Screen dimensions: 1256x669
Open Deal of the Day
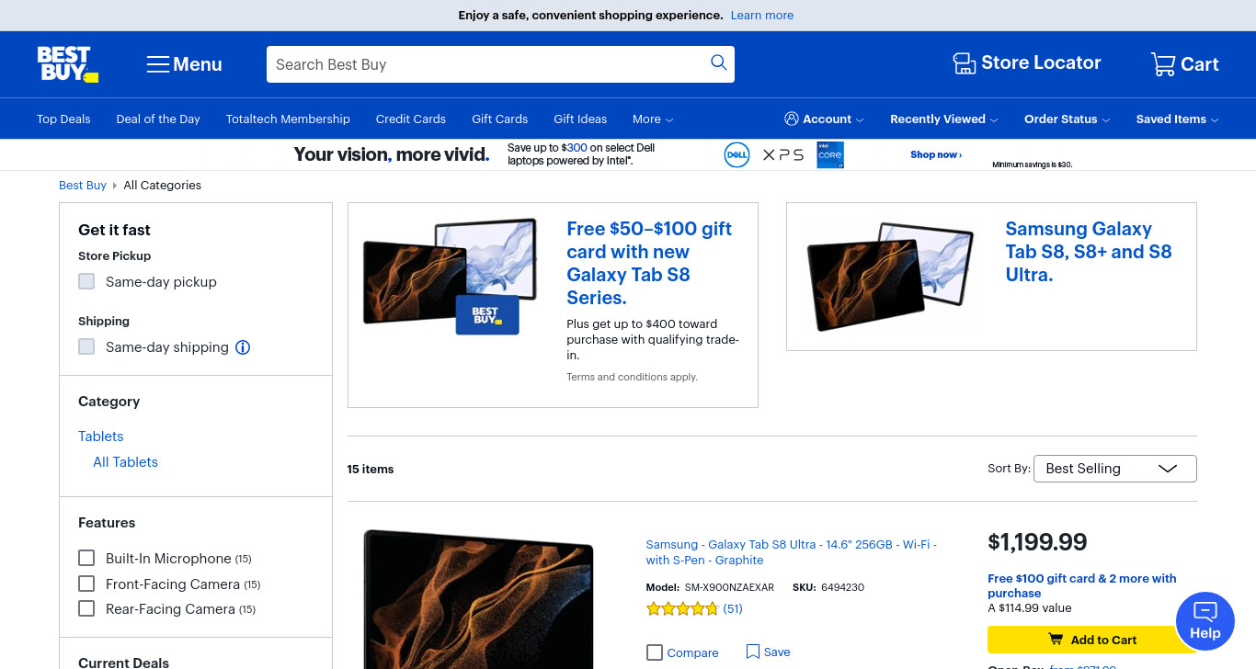click(158, 119)
